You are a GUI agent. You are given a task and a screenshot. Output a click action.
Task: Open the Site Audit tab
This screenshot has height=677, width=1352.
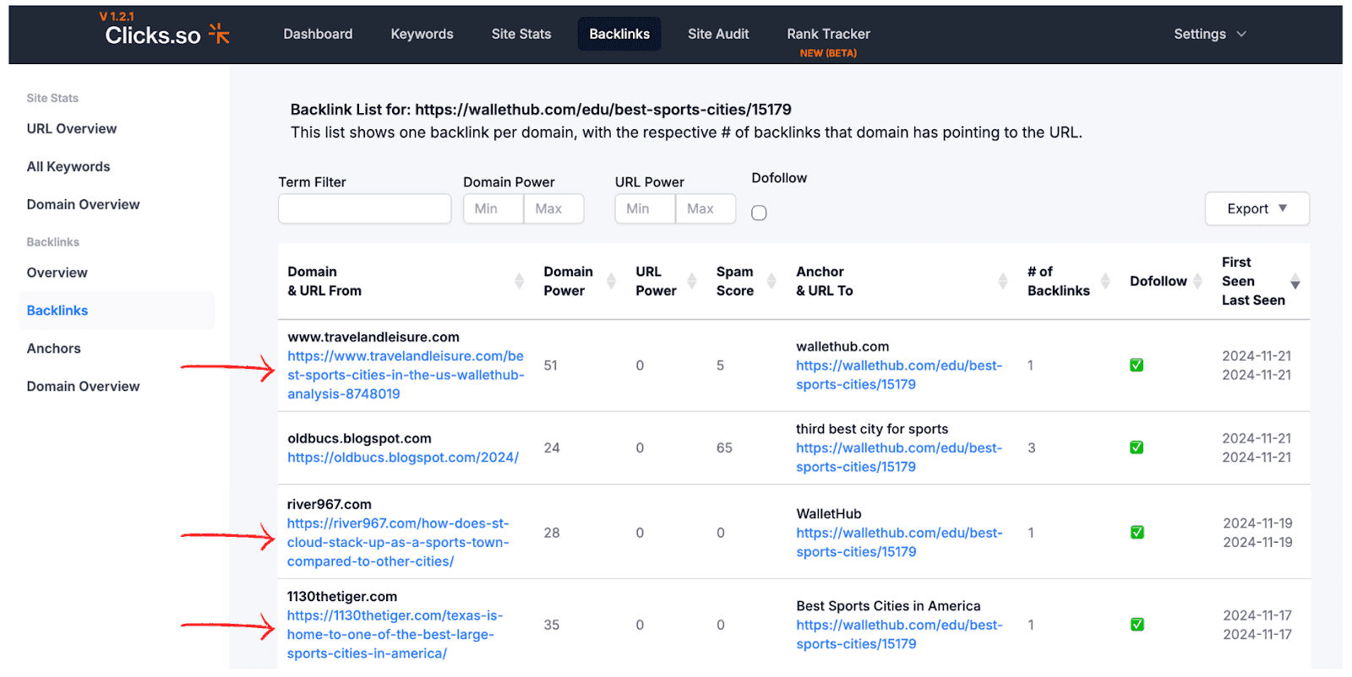(x=718, y=35)
